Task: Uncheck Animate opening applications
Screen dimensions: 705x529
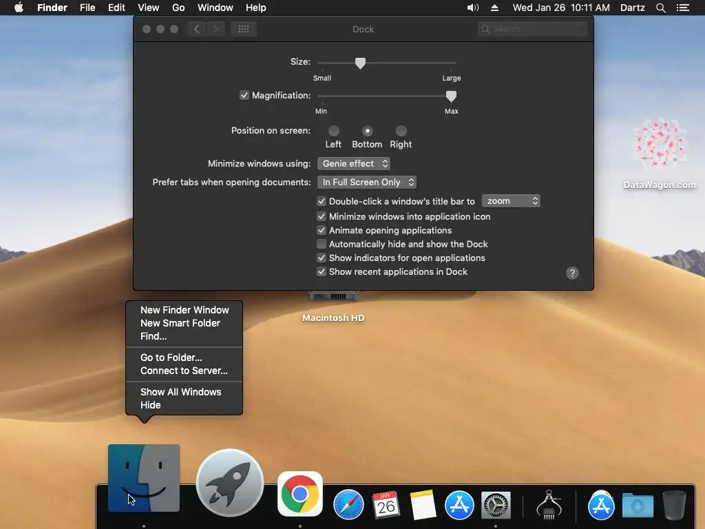Action: pos(321,230)
